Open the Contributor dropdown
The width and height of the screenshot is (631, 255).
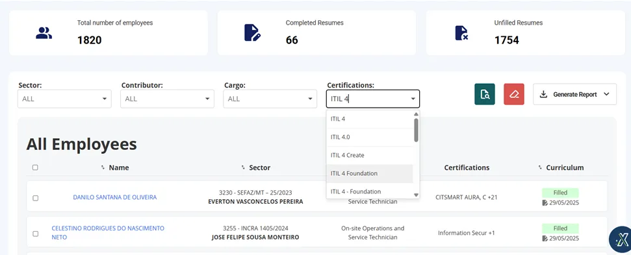[x=167, y=99]
